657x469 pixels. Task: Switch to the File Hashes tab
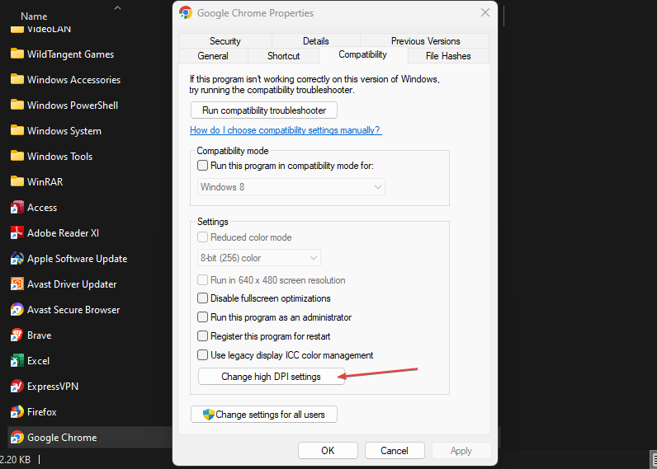click(x=448, y=56)
